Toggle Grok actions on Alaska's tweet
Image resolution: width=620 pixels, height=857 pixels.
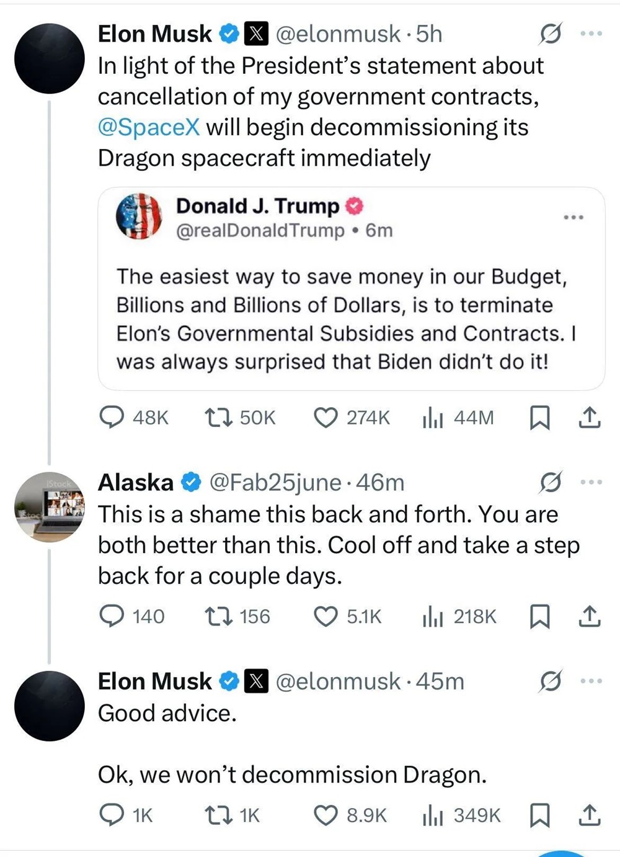(552, 483)
